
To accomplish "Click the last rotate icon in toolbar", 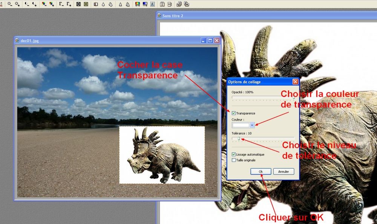I will [187, 4].
